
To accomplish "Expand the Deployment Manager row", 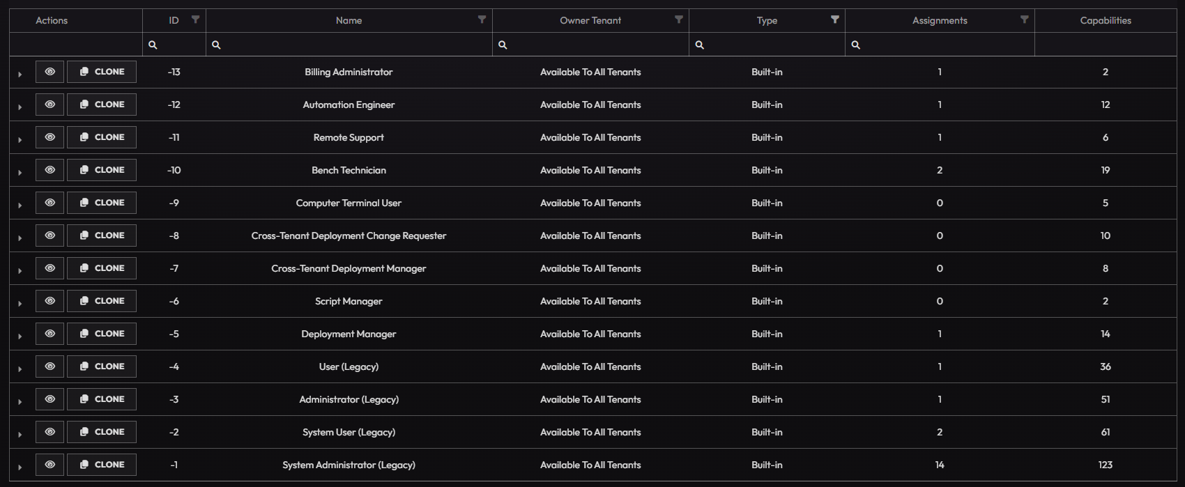I will click(x=20, y=336).
